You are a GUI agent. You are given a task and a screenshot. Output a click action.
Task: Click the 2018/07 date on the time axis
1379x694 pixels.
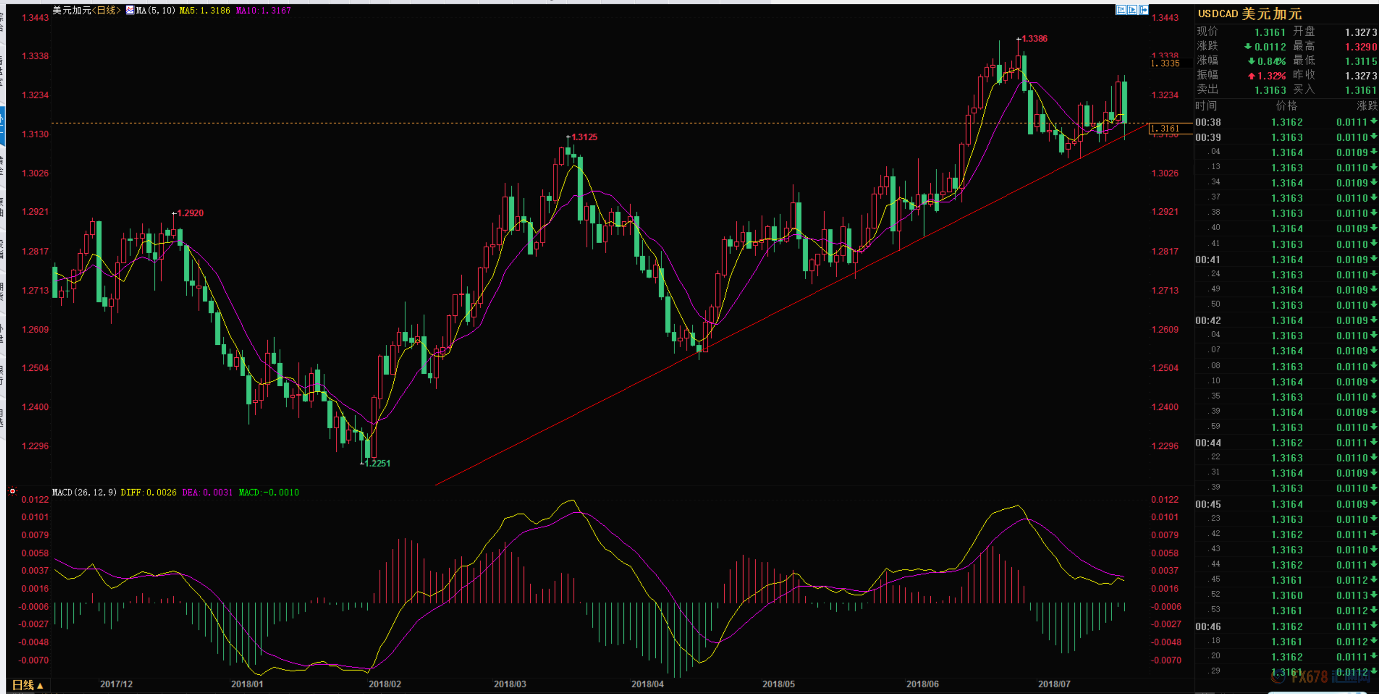pos(1054,684)
